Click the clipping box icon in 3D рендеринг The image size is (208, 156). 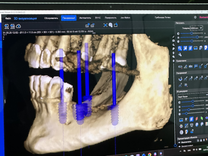click(186, 126)
